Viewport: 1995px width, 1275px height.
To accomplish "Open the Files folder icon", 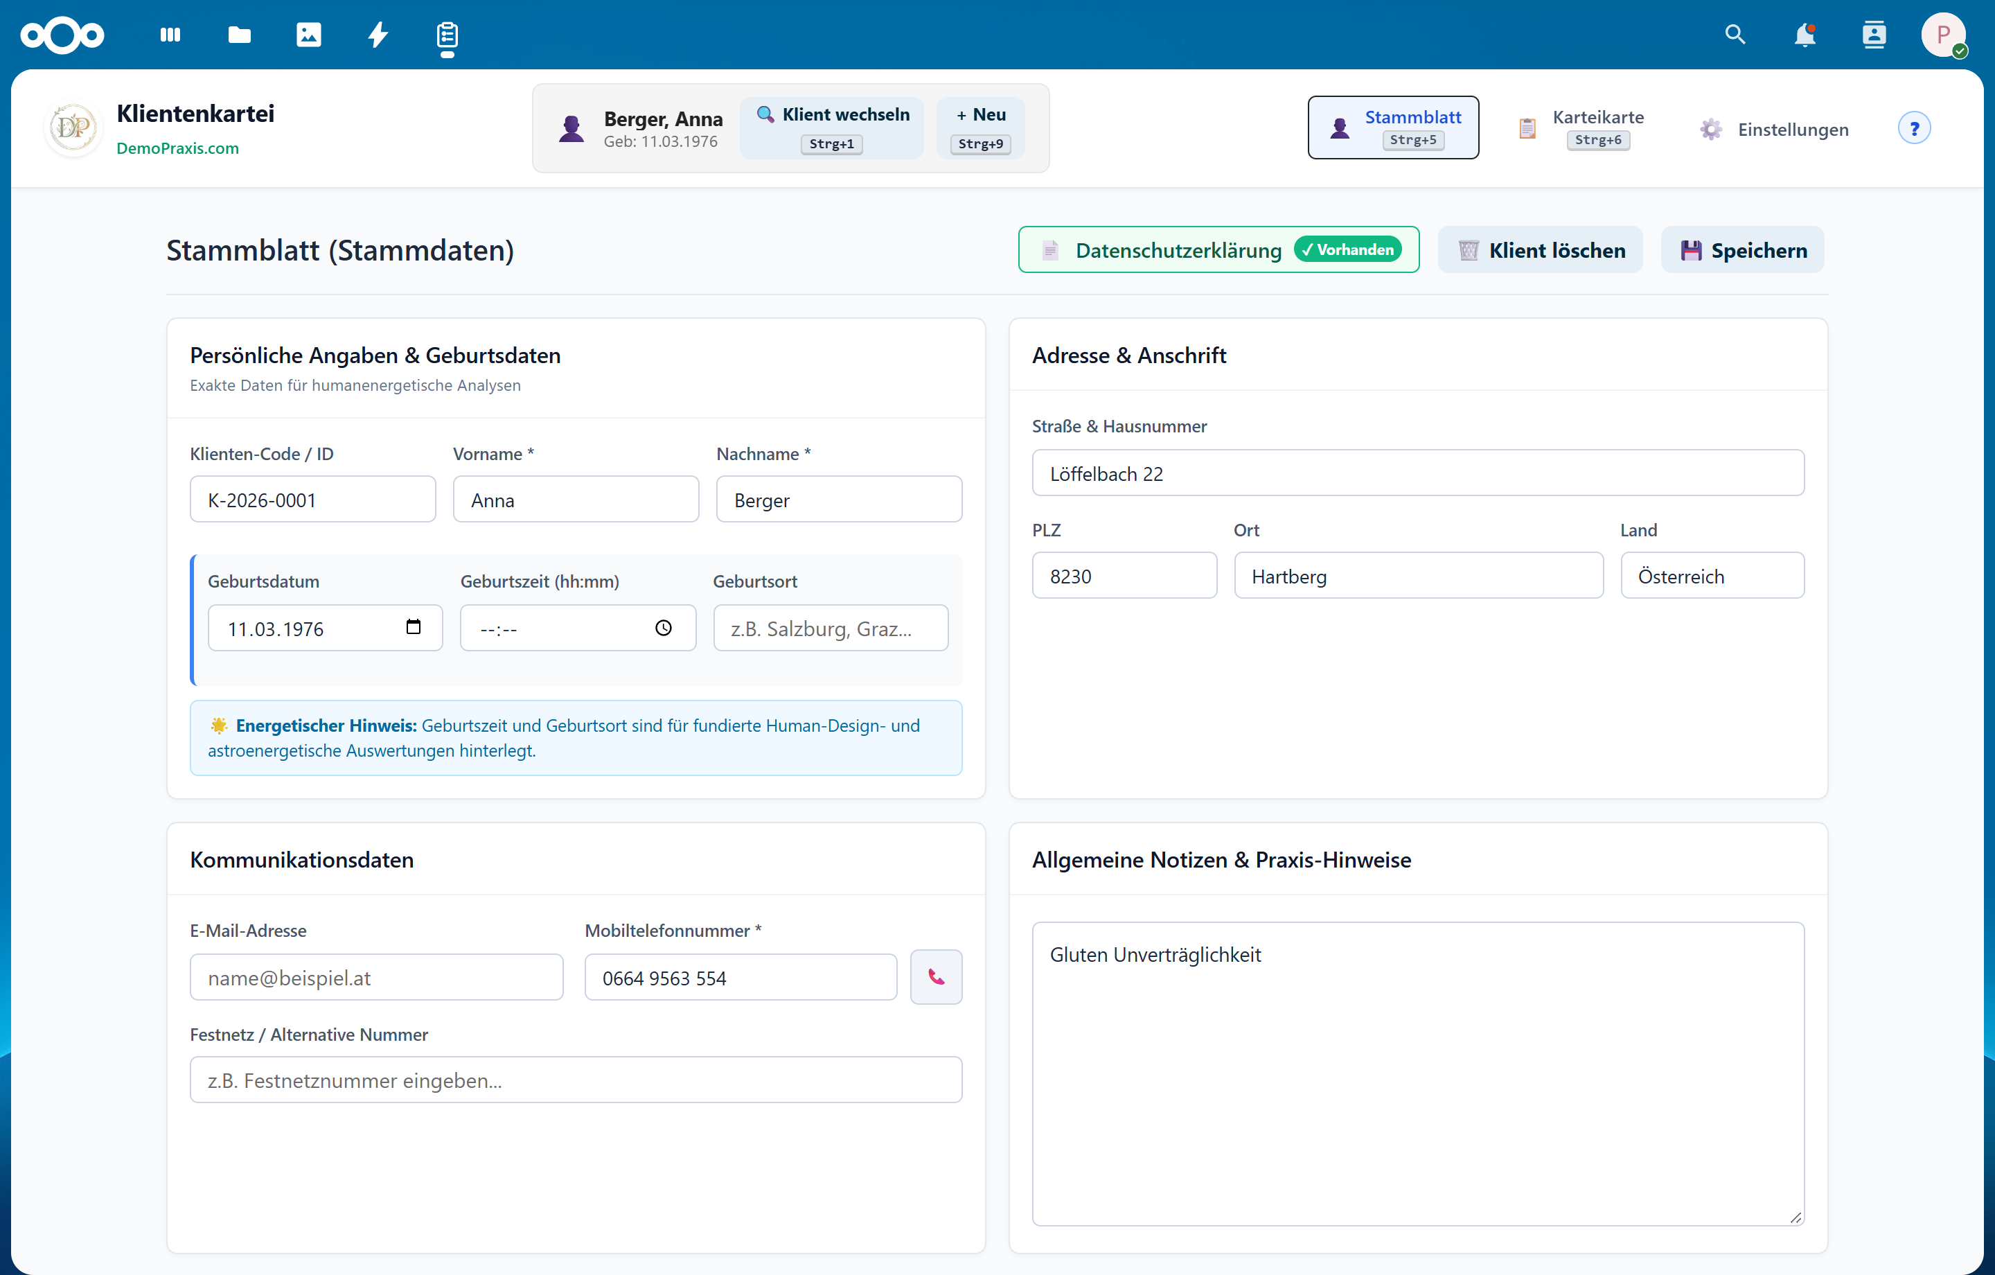I will [x=240, y=35].
